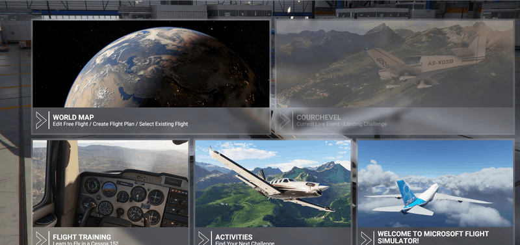Open the Boeing 787 welcome image
The height and width of the screenshot is (245, 520).
[x=435, y=183]
